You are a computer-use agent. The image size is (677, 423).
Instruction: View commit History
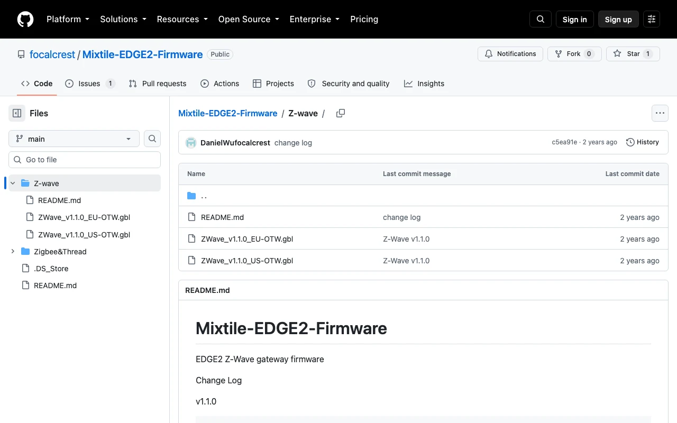pos(643,142)
